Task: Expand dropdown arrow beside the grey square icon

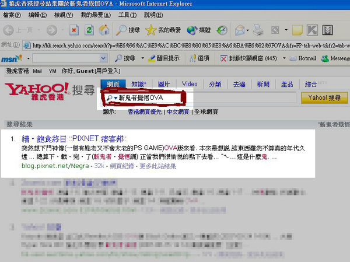Action: pos(286,30)
